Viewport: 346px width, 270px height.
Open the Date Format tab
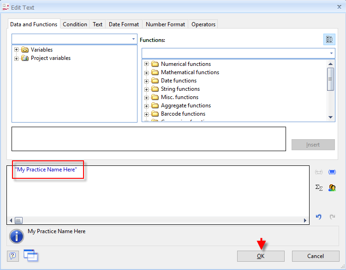click(124, 24)
